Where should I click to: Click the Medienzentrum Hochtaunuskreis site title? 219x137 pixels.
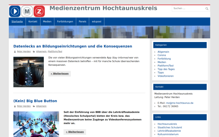click(x=103, y=8)
